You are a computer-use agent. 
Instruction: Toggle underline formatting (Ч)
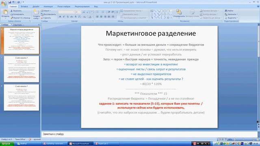68,17
